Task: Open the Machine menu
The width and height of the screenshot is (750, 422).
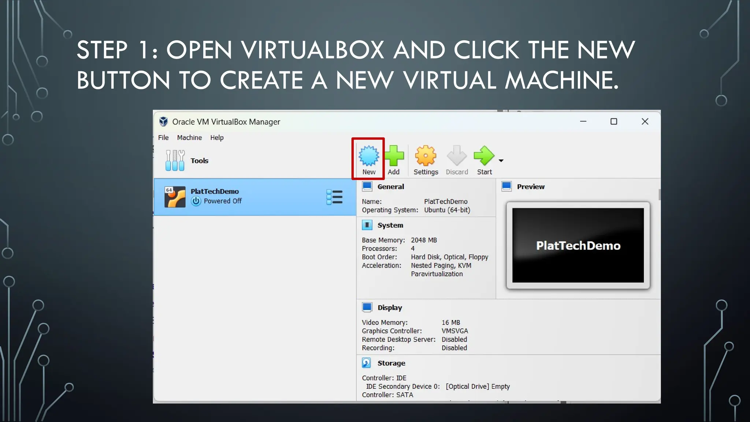Action: (189, 138)
